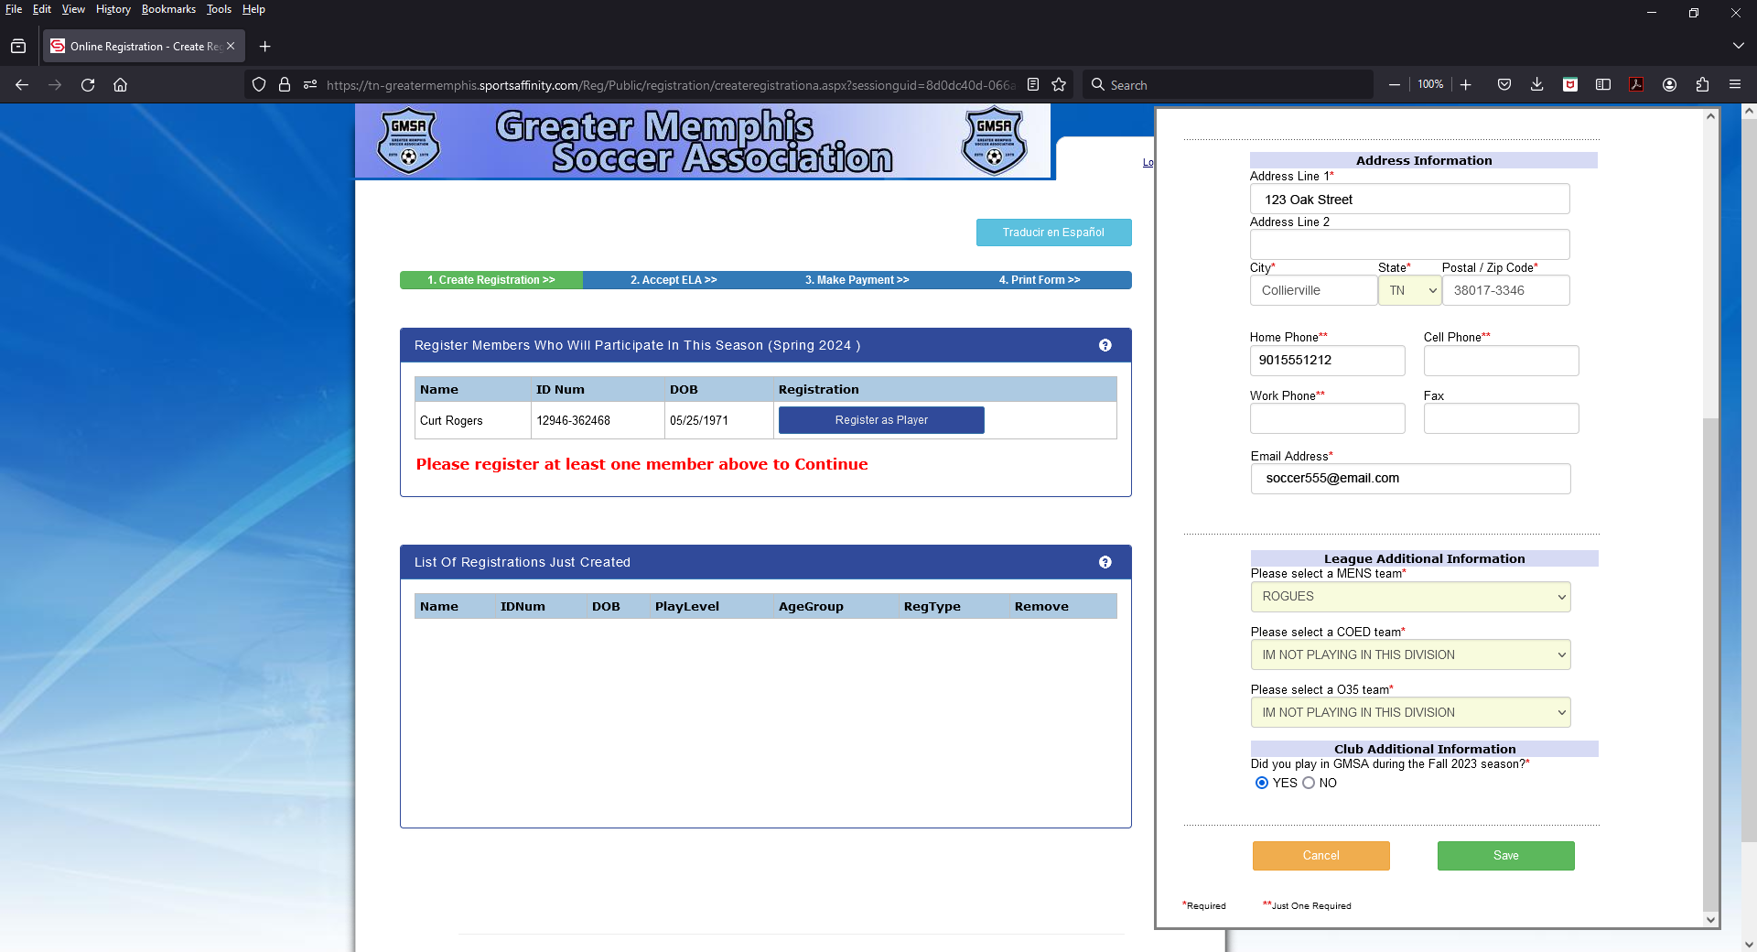Open a new tab with plus icon
1757x952 pixels.
265,46
